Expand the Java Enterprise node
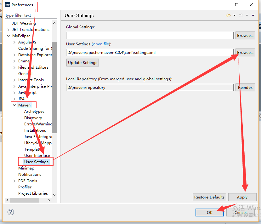This screenshot has width=261, height=224. (14, 86)
